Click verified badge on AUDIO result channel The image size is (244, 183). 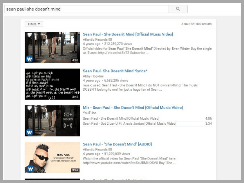click(110, 149)
